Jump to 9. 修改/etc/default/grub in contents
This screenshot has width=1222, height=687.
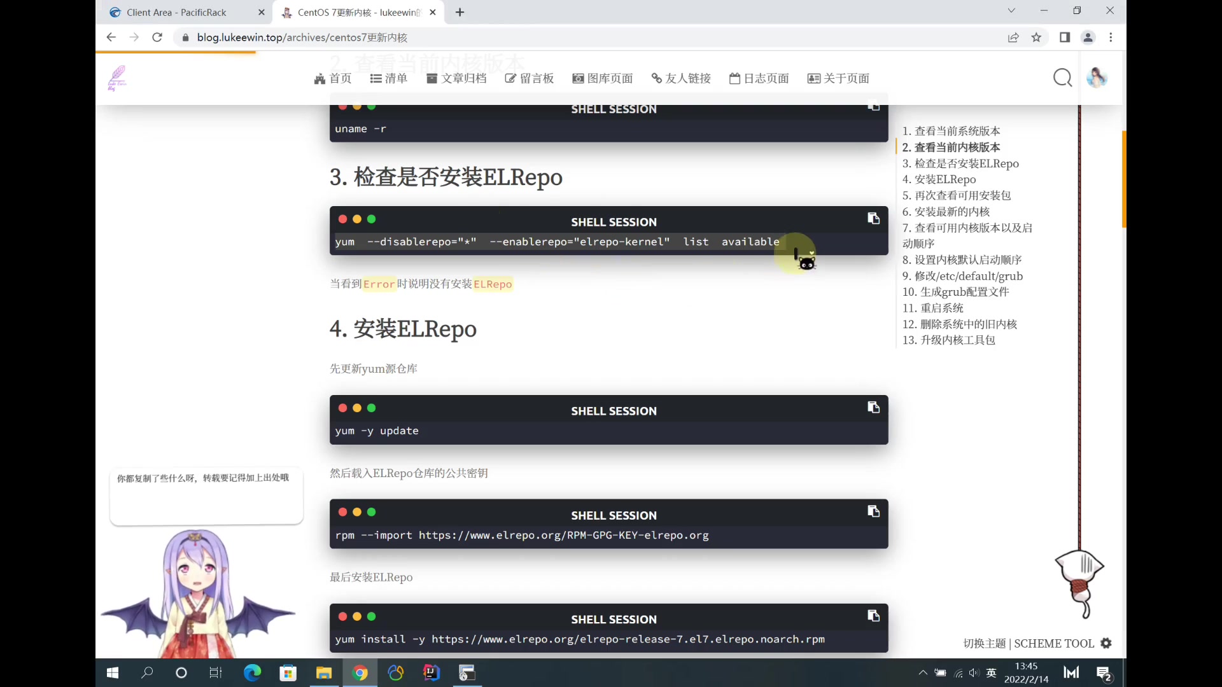click(962, 276)
